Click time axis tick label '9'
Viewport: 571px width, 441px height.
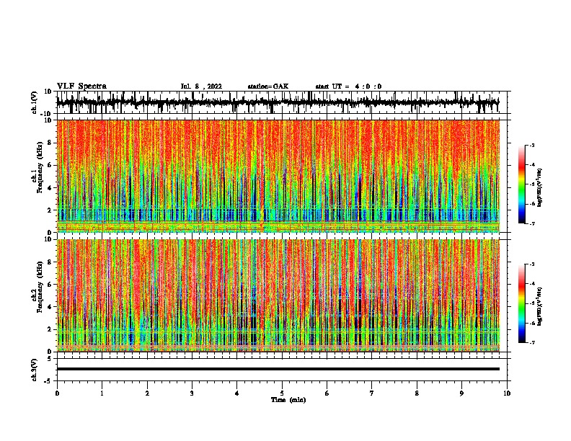(461, 393)
